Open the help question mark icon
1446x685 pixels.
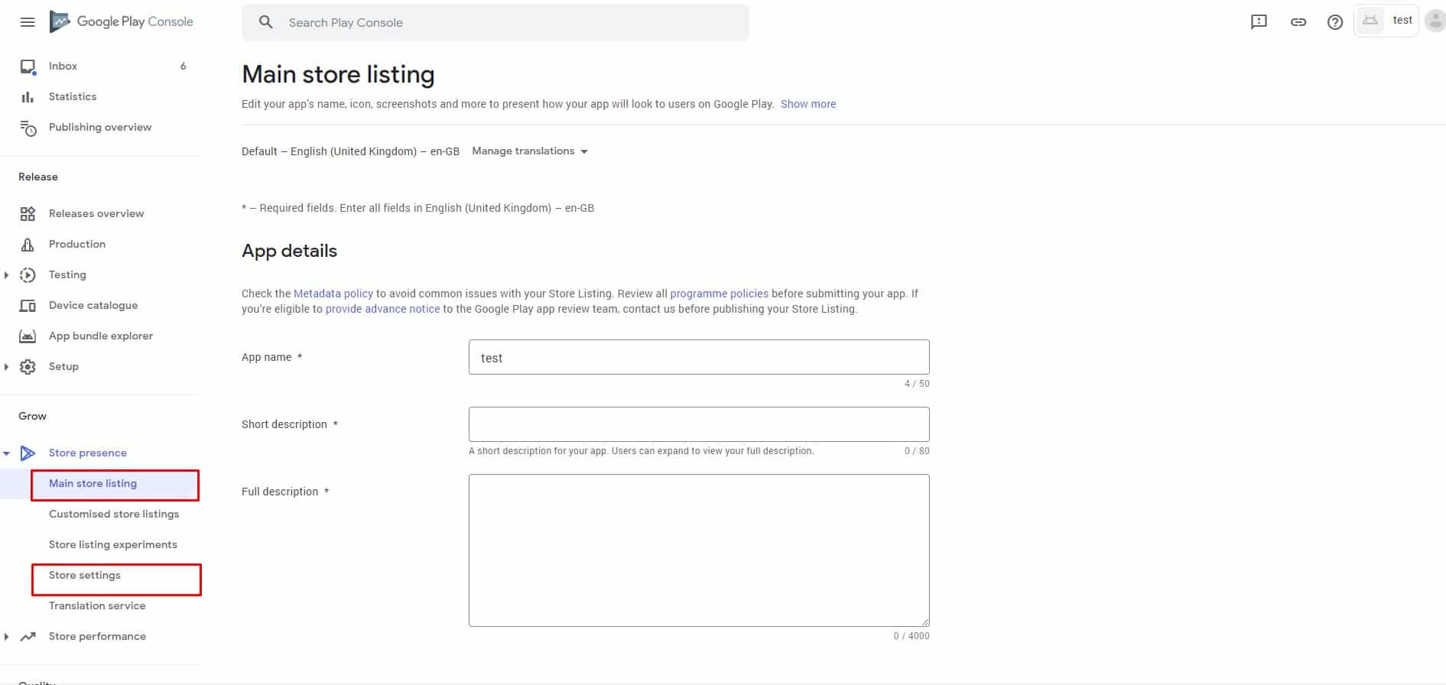1335,22
